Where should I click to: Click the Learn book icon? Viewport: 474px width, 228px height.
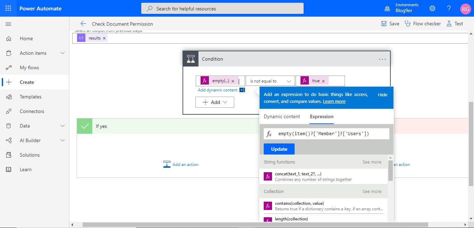click(x=9, y=169)
